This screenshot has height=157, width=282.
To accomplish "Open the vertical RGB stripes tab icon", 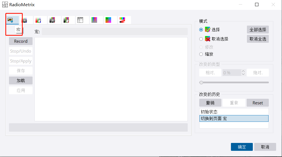I will 94,20.
